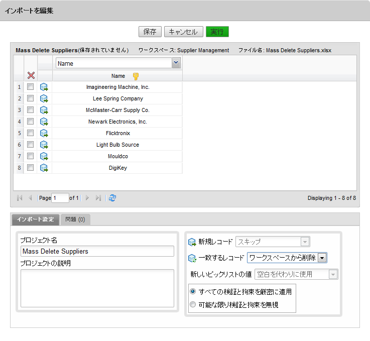
Task: Click the McMaster-Carr Supply Co. cell
Action: click(x=117, y=110)
